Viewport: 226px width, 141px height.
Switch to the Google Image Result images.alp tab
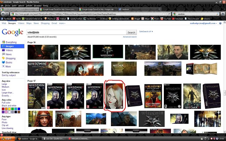[98, 10]
